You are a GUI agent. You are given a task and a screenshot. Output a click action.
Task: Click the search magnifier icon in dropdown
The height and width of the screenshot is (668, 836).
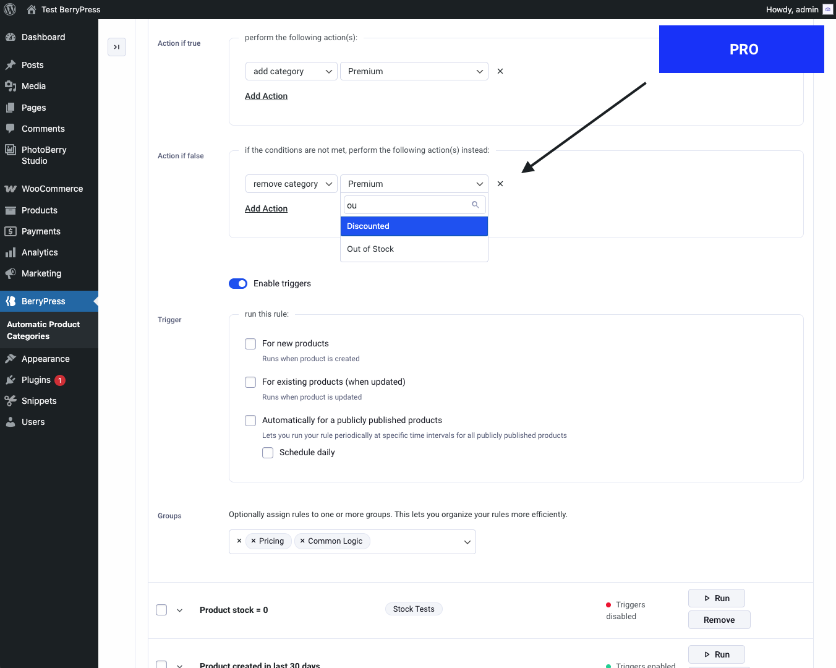tap(476, 205)
